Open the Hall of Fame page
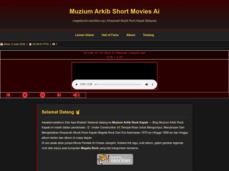The height and width of the screenshot is (171, 229). click(x=110, y=35)
